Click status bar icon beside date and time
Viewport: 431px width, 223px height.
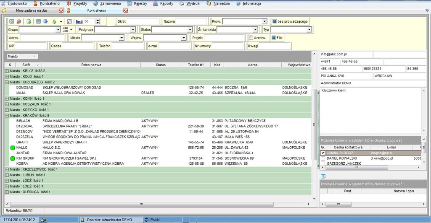pos(43,220)
